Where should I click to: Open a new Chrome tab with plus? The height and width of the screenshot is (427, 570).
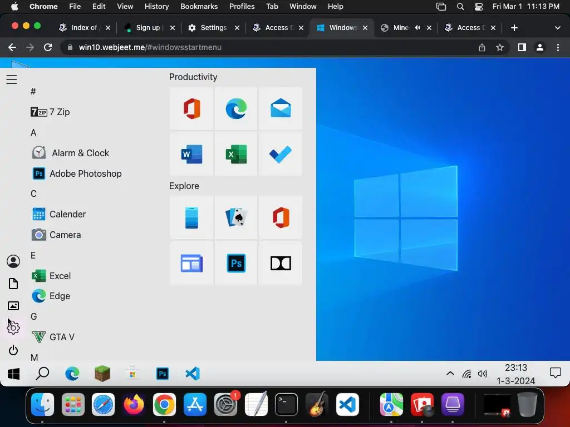[x=514, y=28]
